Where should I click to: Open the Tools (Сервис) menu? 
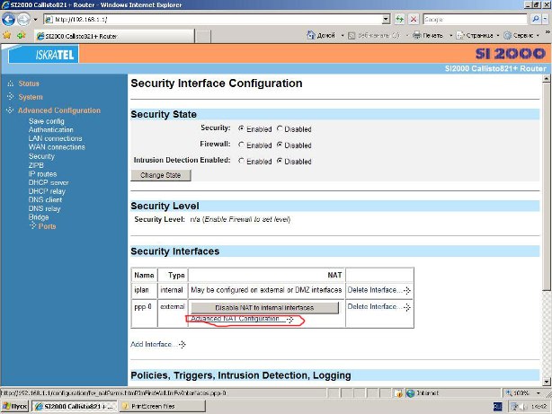[521, 36]
